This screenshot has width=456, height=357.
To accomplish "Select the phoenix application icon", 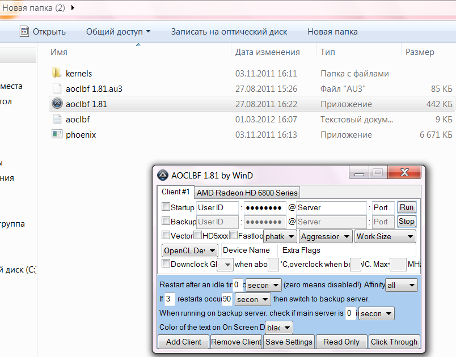I will pyautogui.click(x=57, y=134).
